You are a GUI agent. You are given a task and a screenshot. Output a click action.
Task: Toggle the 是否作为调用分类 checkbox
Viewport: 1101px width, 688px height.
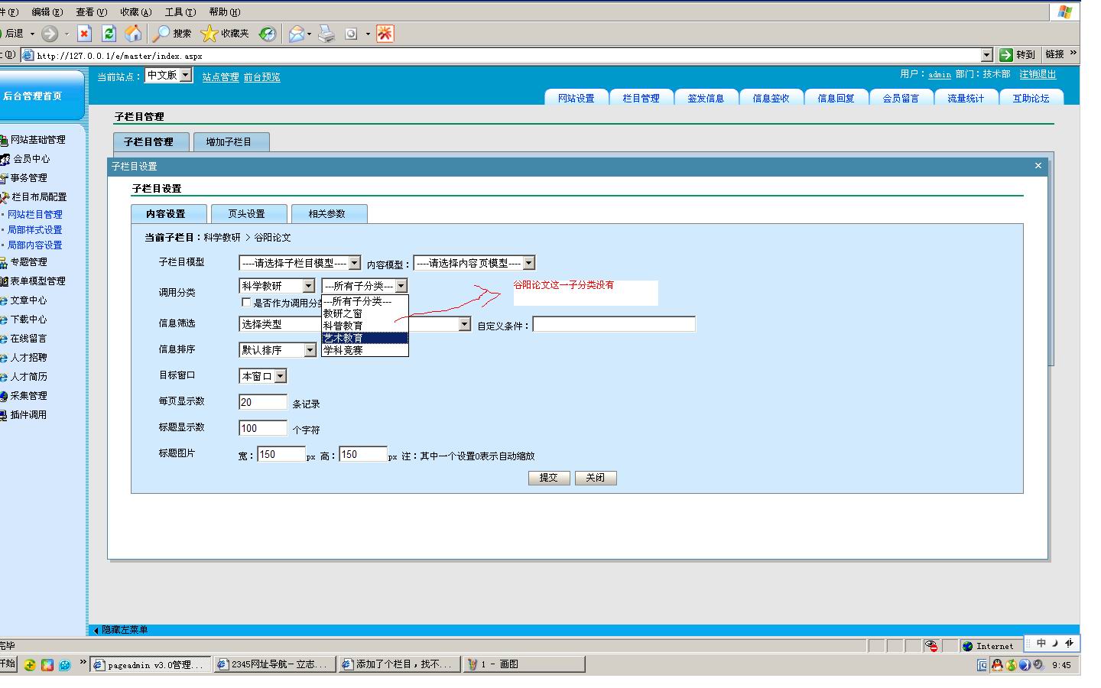(245, 303)
